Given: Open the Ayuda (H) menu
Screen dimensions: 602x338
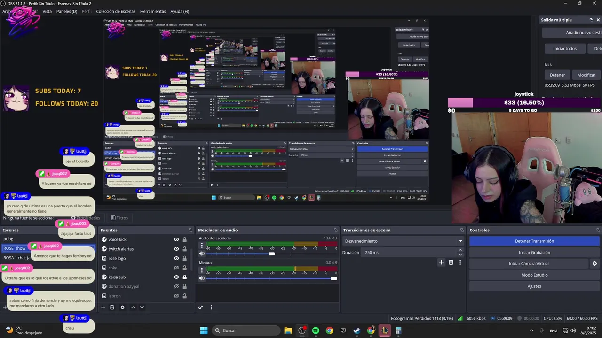Looking at the screenshot, I should [x=180, y=11].
